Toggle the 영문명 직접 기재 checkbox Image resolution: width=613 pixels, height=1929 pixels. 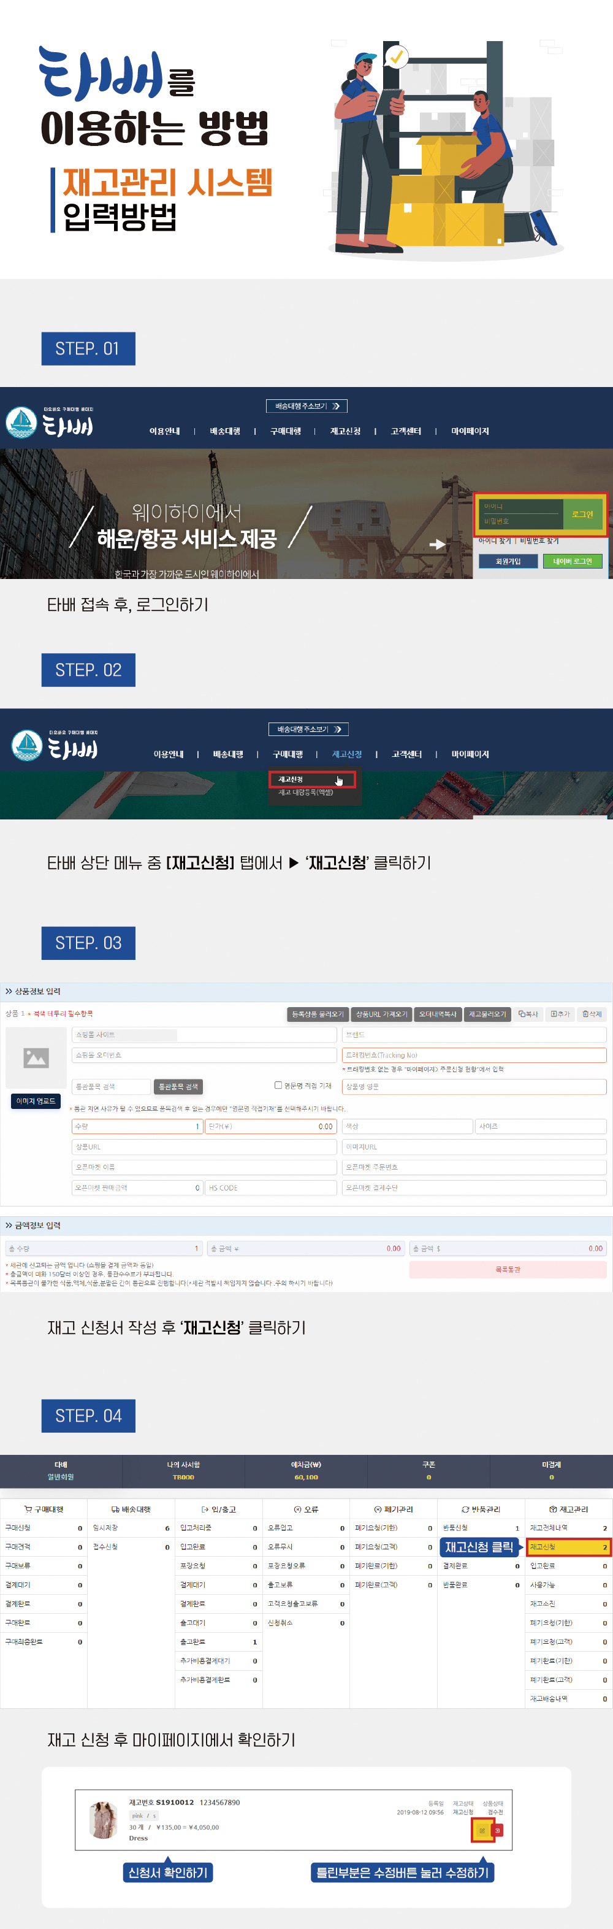[x=278, y=1085]
